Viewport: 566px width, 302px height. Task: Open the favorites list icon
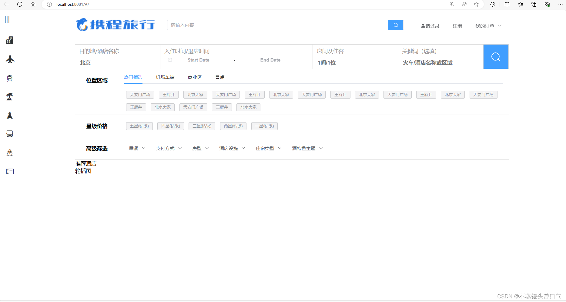pyautogui.click(x=521, y=4)
